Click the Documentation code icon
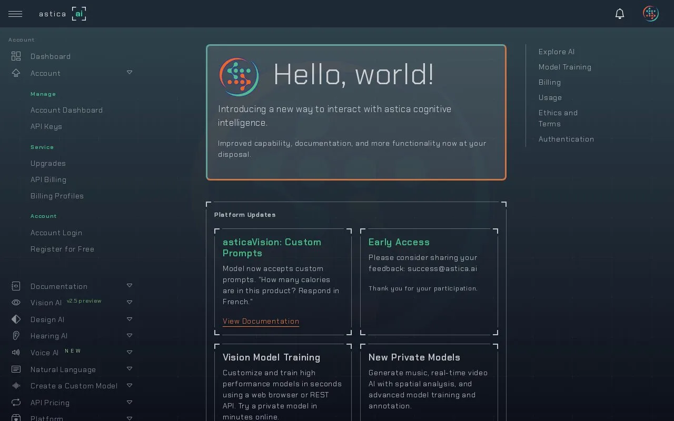 [x=16, y=286]
